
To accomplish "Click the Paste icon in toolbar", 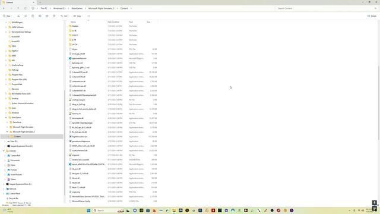I will pyautogui.click(x=33, y=16).
